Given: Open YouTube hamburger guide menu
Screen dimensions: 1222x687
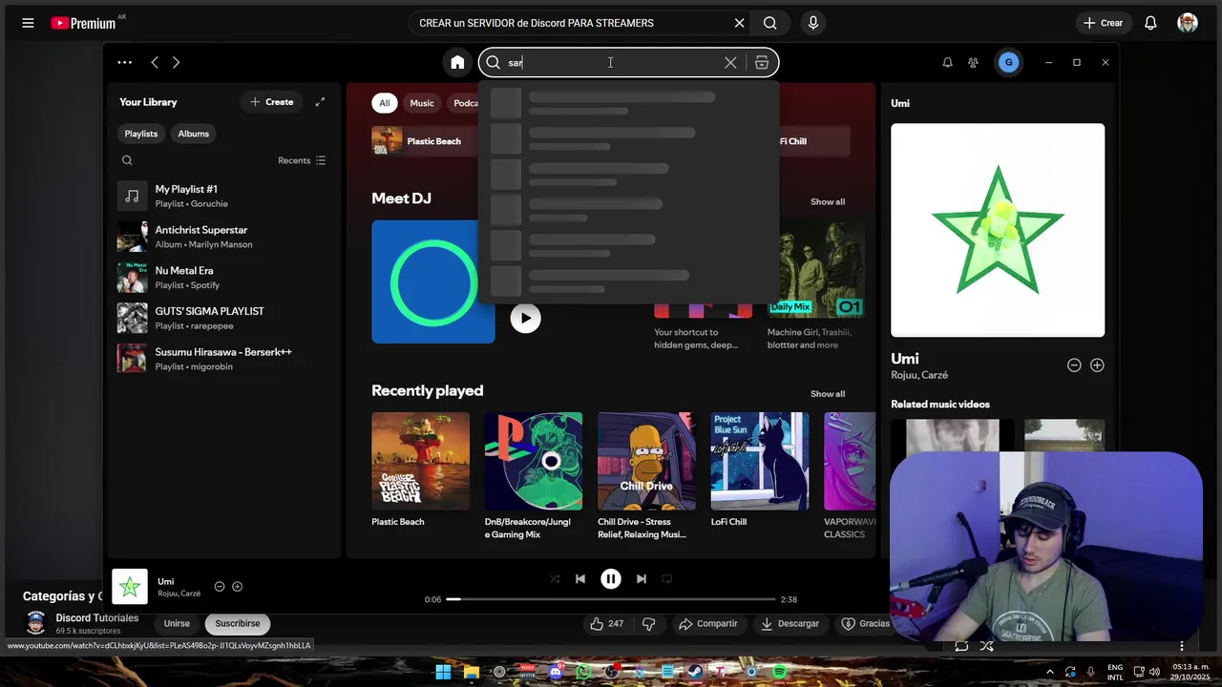Looking at the screenshot, I should (x=28, y=23).
